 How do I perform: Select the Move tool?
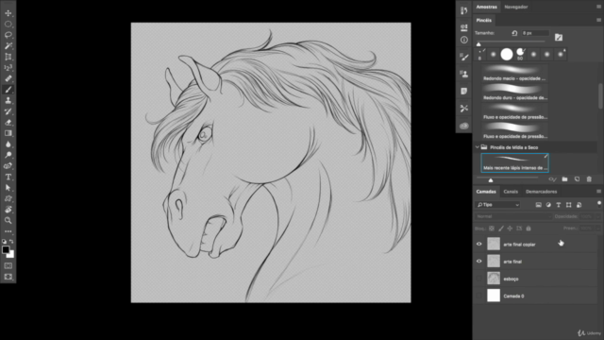point(8,13)
